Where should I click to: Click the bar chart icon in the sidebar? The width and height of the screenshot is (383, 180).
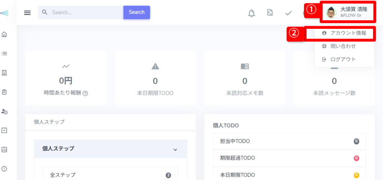(4, 149)
